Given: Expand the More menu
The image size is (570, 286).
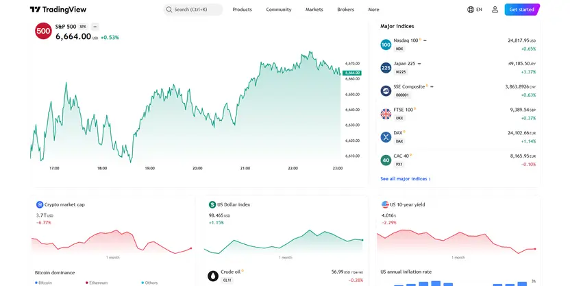Looking at the screenshot, I should 373,10.
